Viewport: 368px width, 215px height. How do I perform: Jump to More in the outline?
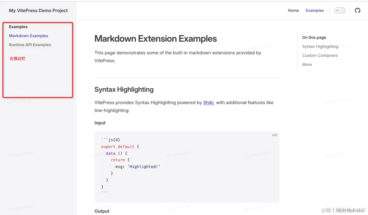tap(307, 64)
